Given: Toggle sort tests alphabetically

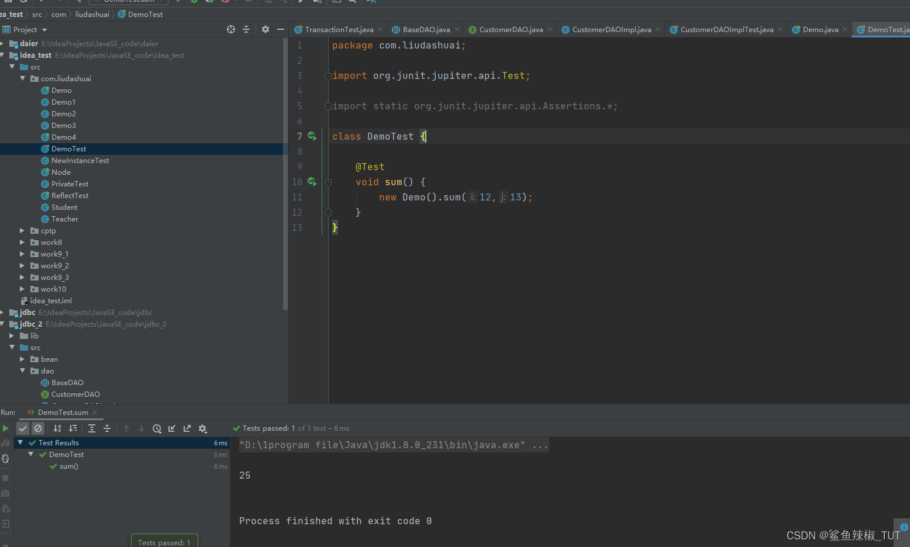Looking at the screenshot, I should point(57,428).
